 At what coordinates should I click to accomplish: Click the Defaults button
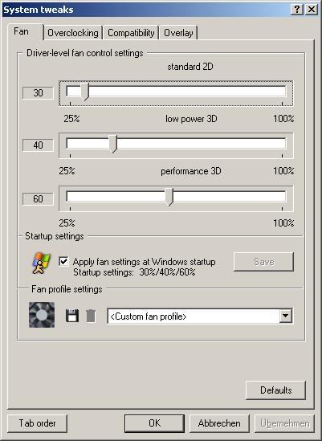pos(275,390)
